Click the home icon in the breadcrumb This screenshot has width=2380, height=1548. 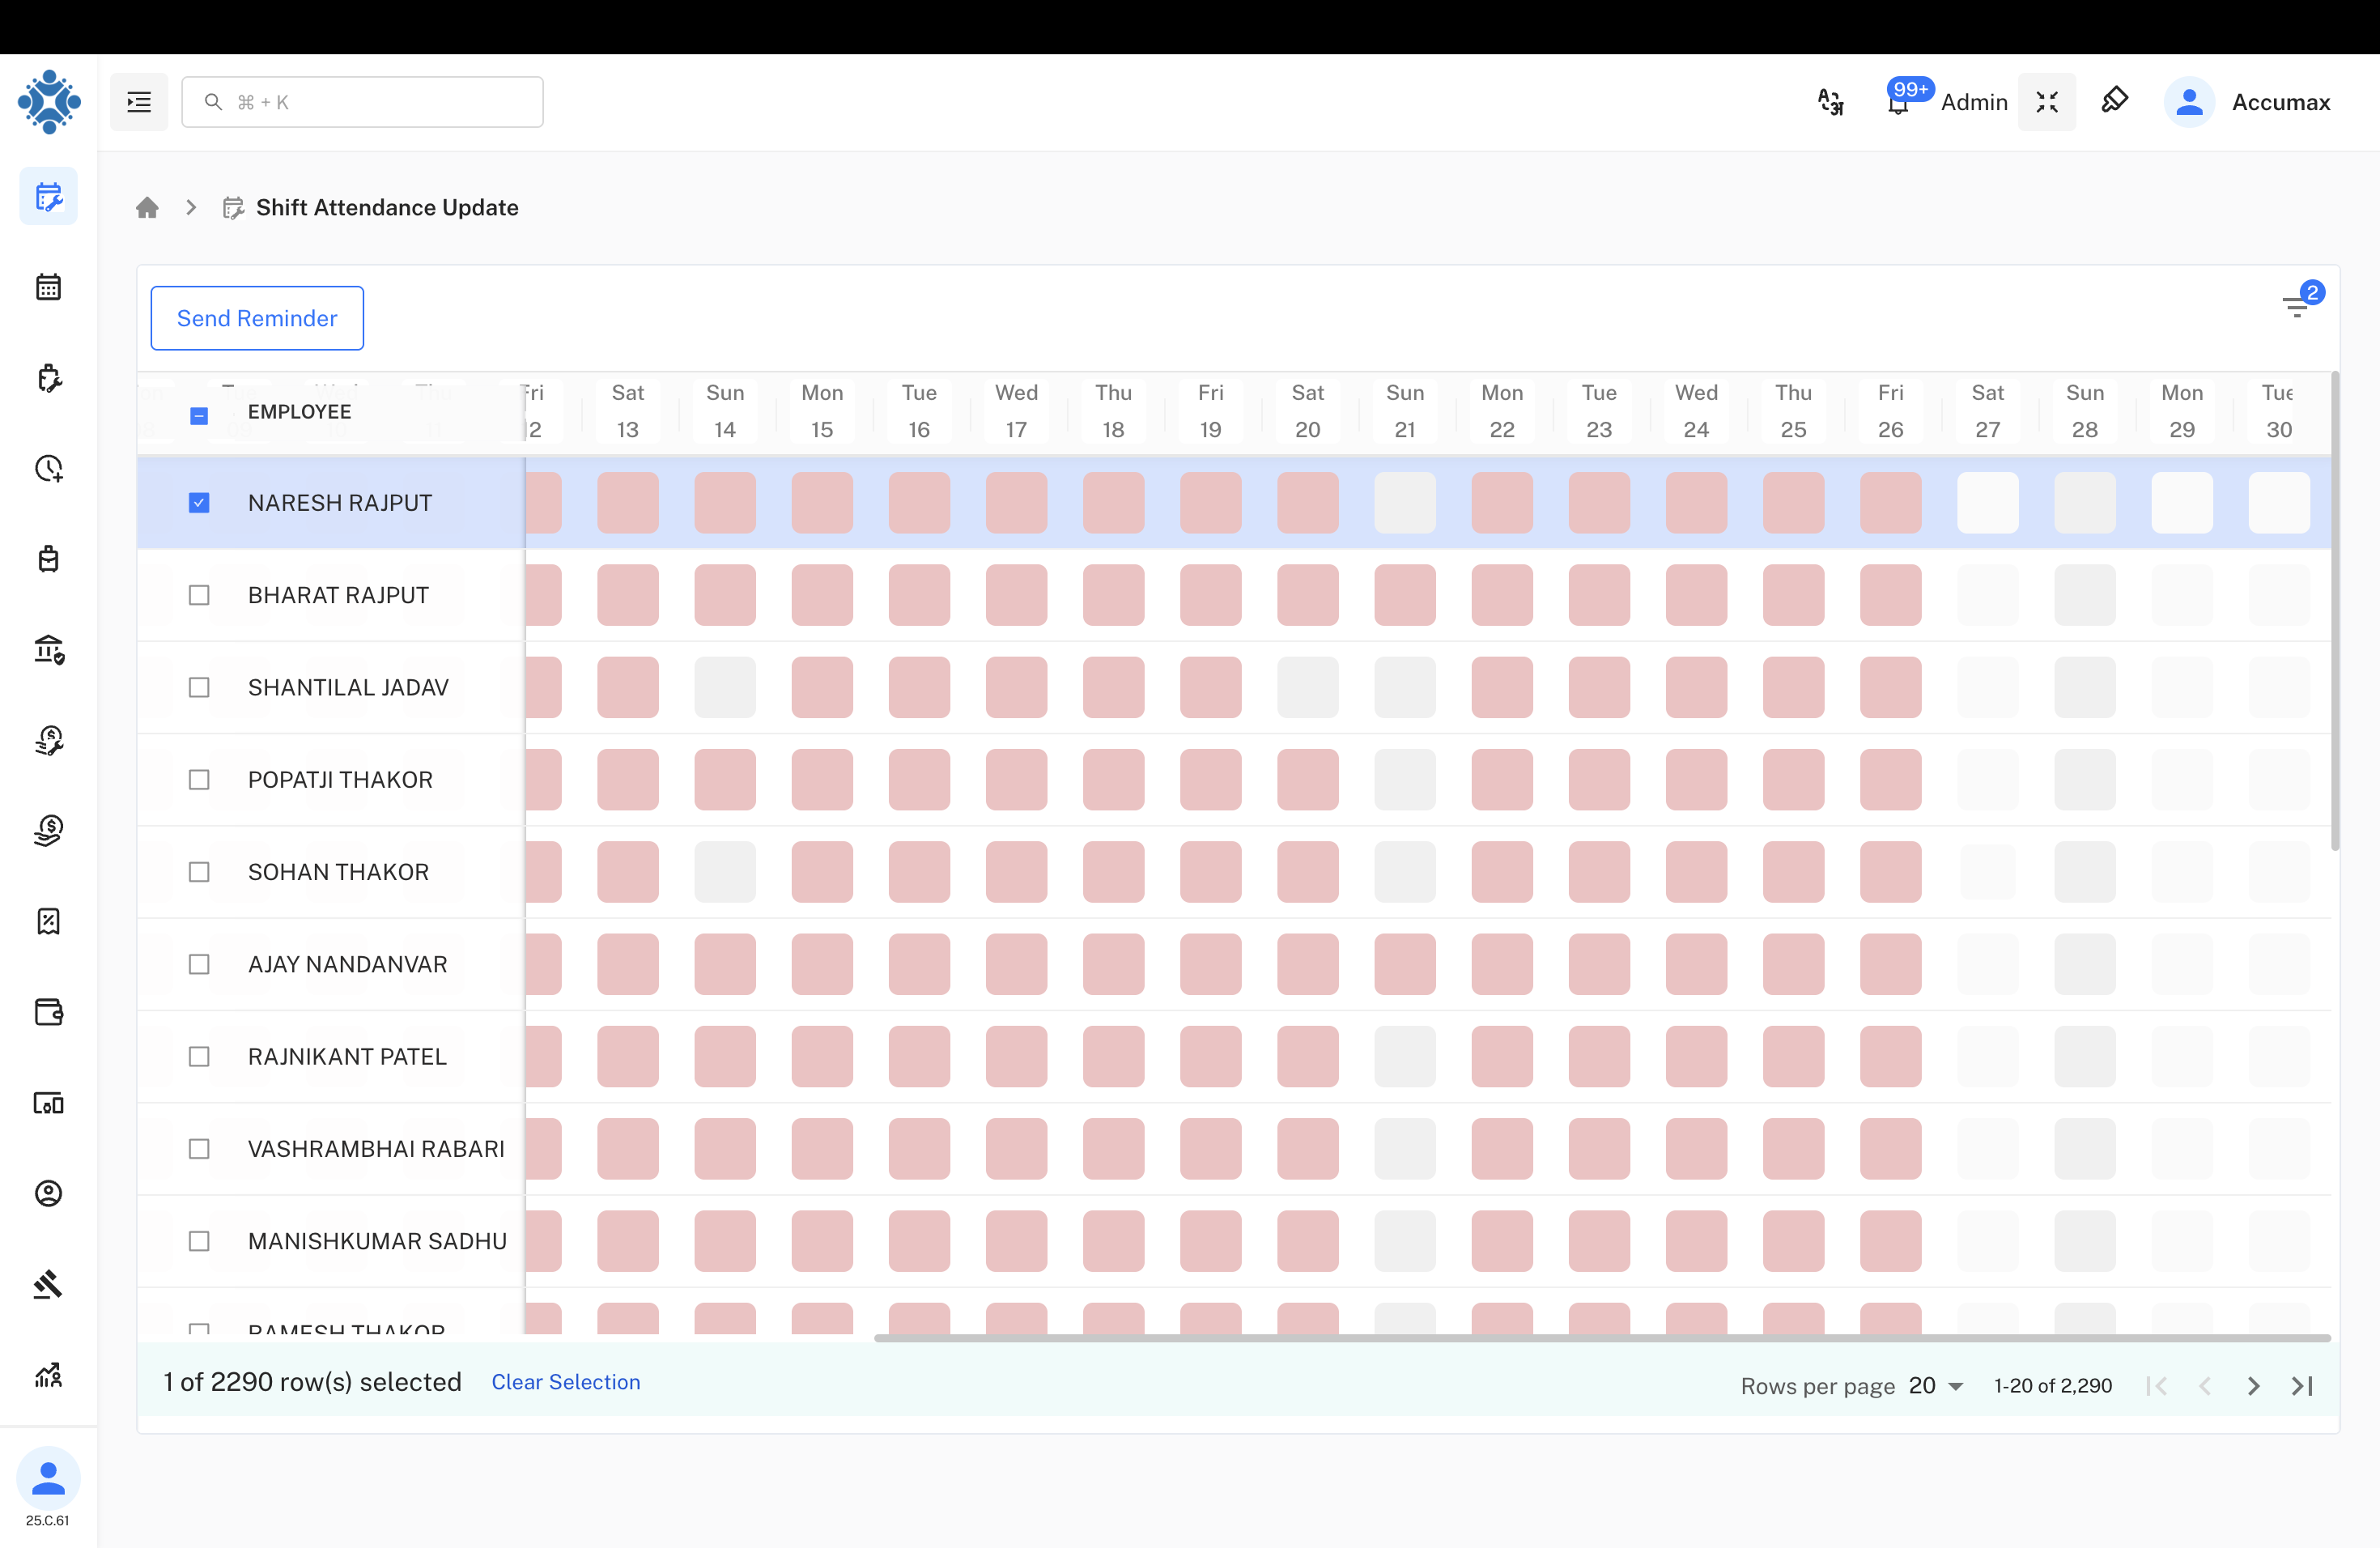click(x=147, y=207)
